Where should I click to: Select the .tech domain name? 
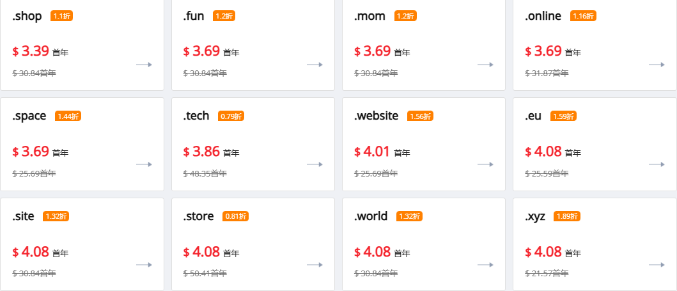point(196,116)
